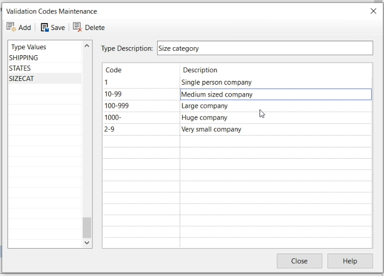The height and width of the screenshot is (276, 384).
Task: Click the Delete icon in toolbar
Action: pyautogui.click(x=78, y=27)
